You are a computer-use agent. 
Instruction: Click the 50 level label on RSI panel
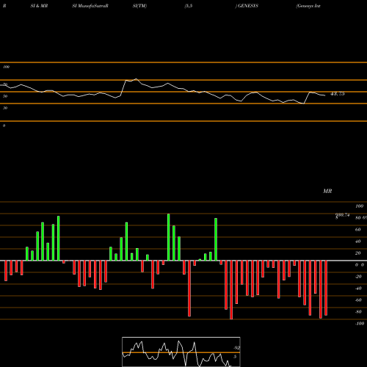(x=5, y=96)
